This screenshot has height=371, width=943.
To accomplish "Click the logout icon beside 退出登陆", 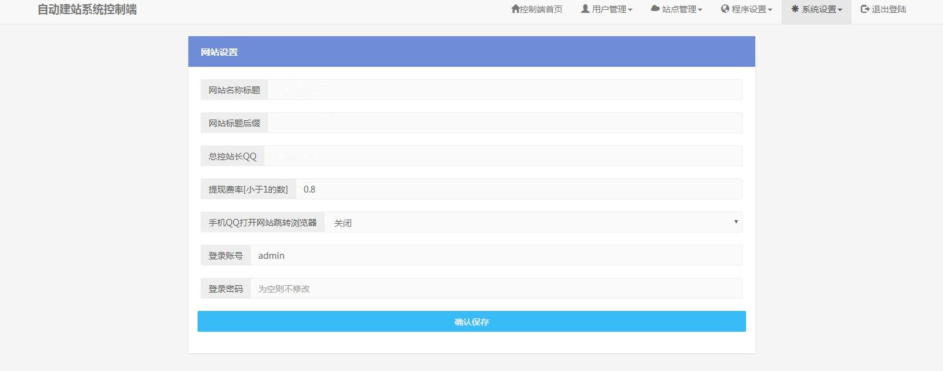I will pos(865,9).
